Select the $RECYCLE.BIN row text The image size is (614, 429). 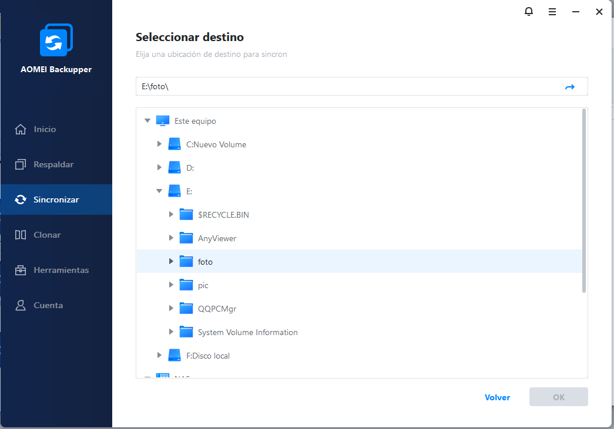(223, 215)
